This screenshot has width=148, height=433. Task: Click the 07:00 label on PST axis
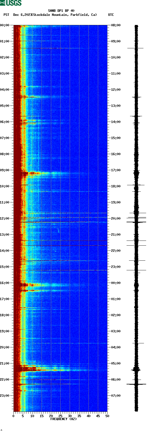pyautogui.click(x=5, y=138)
